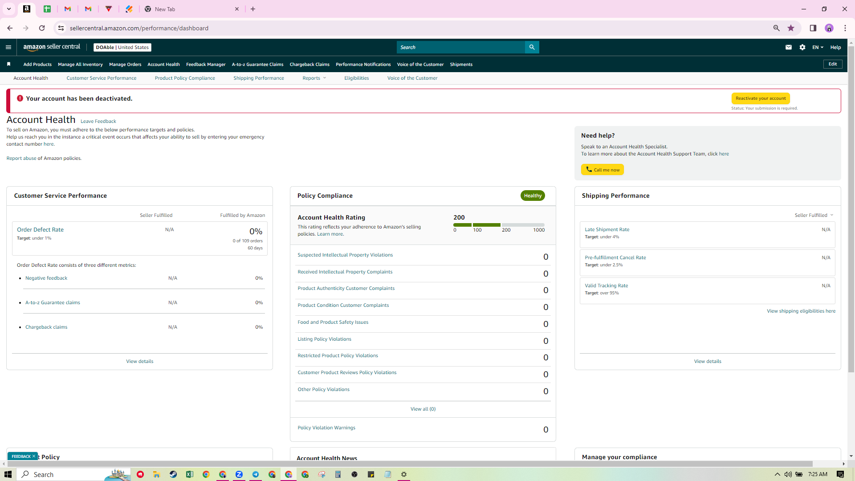Go back using browser back arrow
The image size is (855, 481).
click(x=10, y=28)
